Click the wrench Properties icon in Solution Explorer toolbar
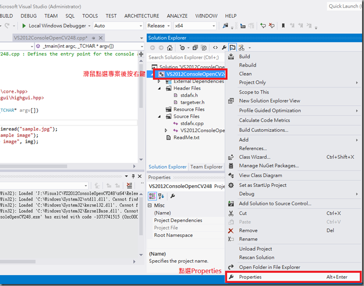 tap(224, 48)
